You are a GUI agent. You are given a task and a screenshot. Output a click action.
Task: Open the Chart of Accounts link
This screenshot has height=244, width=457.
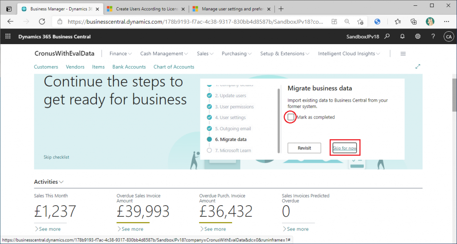pos(174,66)
